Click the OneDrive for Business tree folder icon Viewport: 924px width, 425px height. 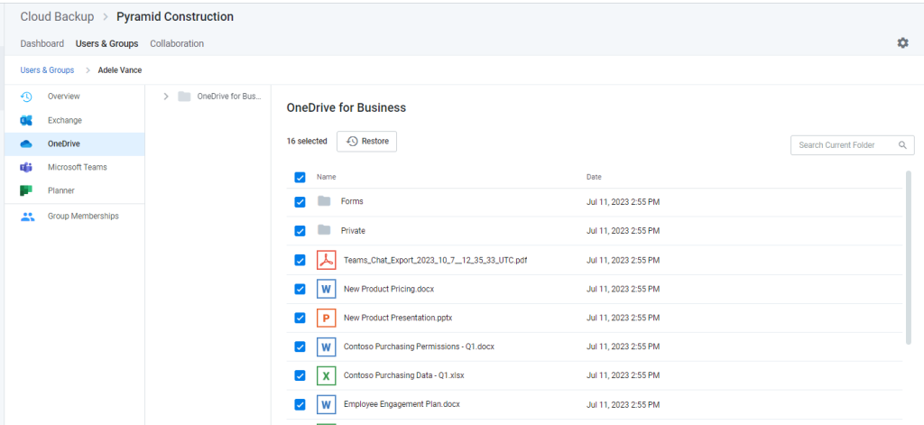tap(184, 96)
